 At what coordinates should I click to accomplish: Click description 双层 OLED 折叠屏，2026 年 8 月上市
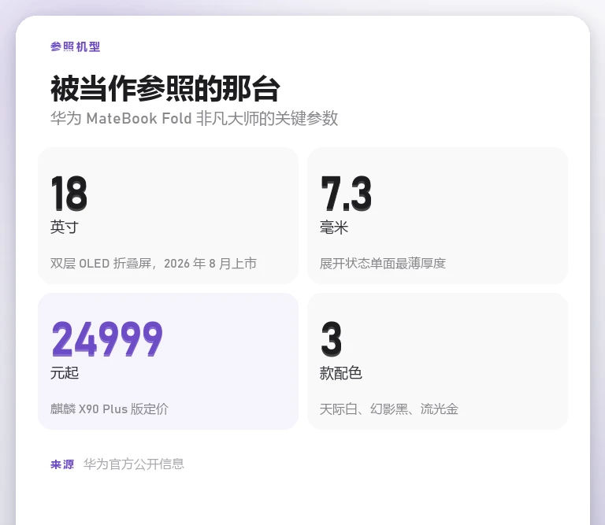(x=153, y=264)
